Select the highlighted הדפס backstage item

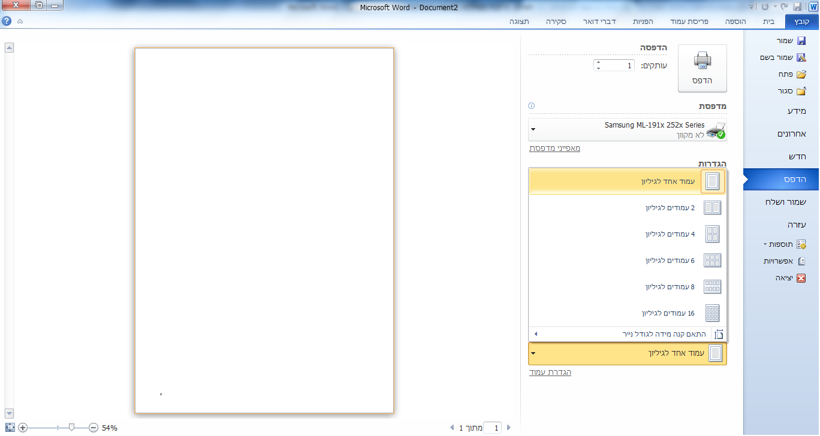(782, 179)
